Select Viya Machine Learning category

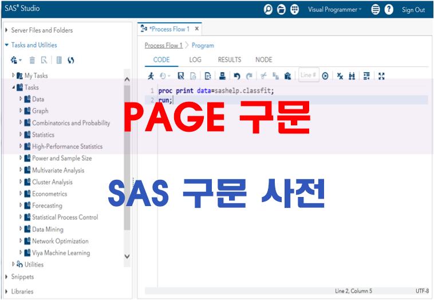coord(61,252)
